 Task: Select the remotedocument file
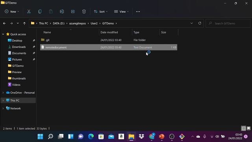pyautogui.click(x=109, y=47)
